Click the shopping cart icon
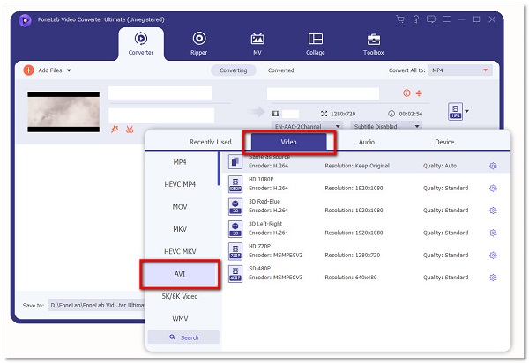529x363 pixels. 400,19
